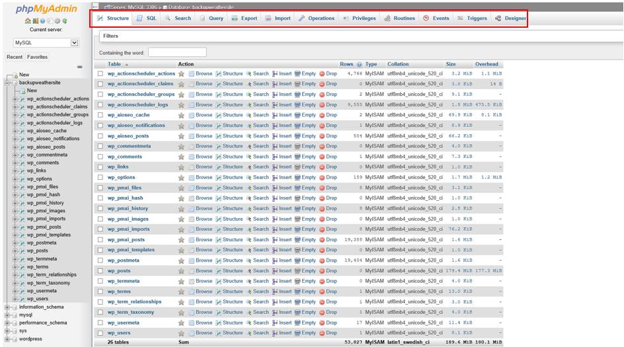Open Recent tables list
624x347 pixels.
pos(15,58)
